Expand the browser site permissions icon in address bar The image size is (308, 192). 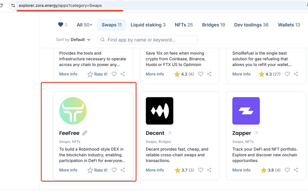pos(13,5)
